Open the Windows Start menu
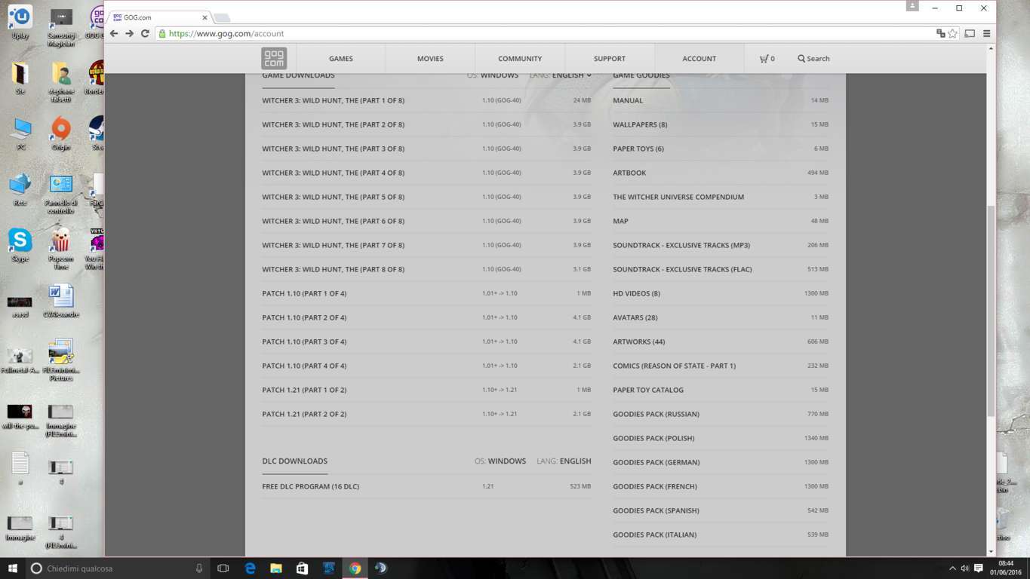The image size is (1030, 579). [x=13, y=568]
